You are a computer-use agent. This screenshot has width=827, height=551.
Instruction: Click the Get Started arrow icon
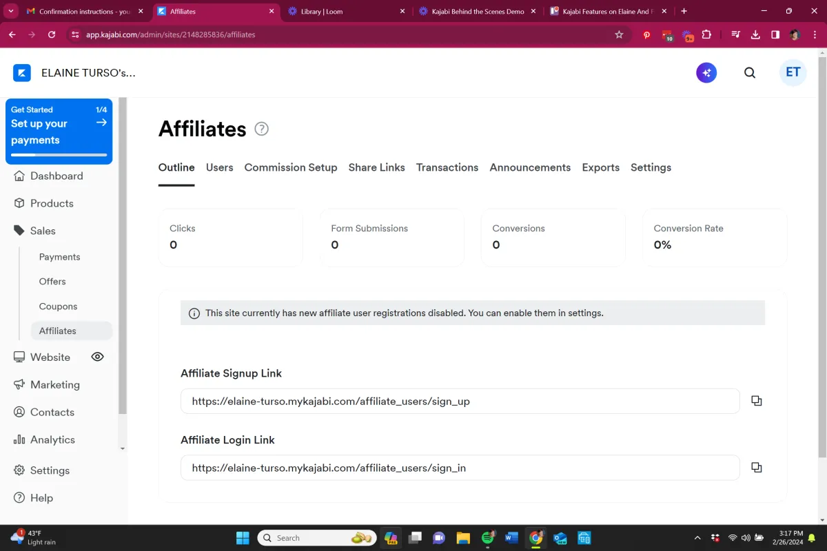click(x=101, y=123)
